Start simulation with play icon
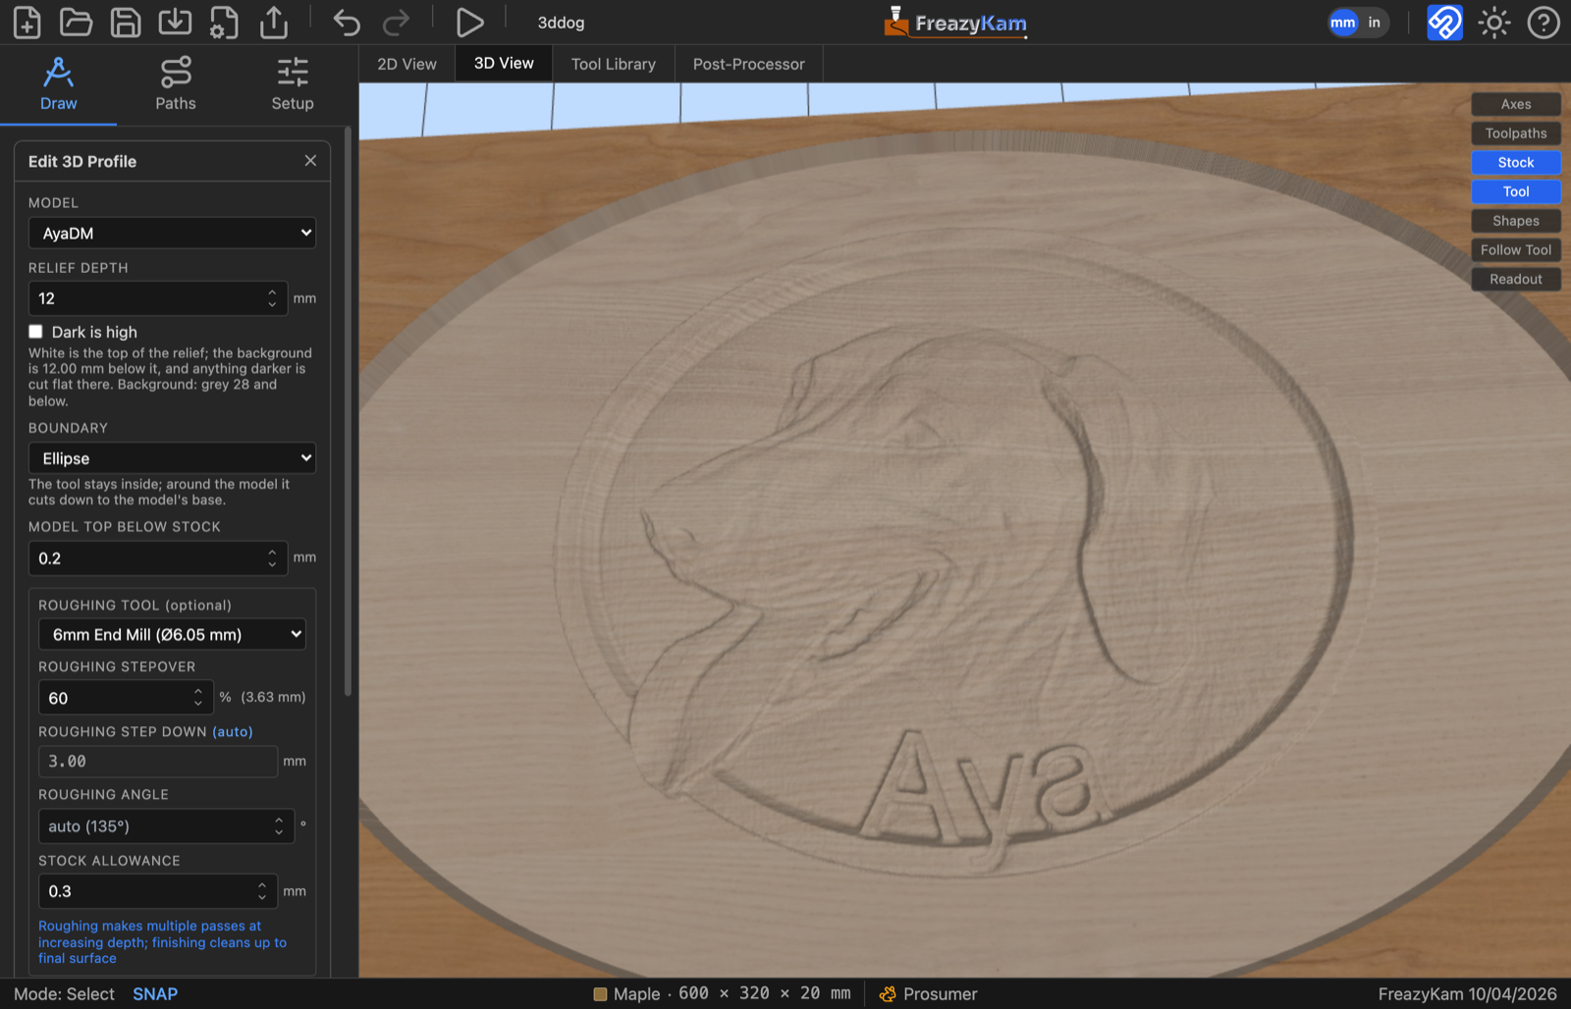The width and height of the screenshot is (1571, 1009). (469, 22)
